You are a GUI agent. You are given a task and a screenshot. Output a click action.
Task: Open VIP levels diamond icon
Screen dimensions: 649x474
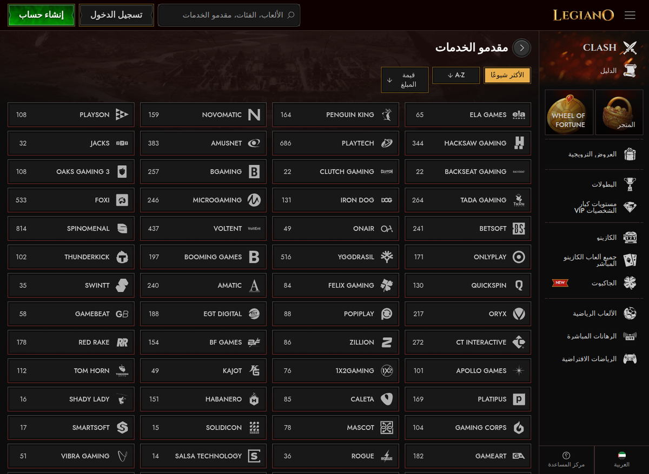[630, 207]
